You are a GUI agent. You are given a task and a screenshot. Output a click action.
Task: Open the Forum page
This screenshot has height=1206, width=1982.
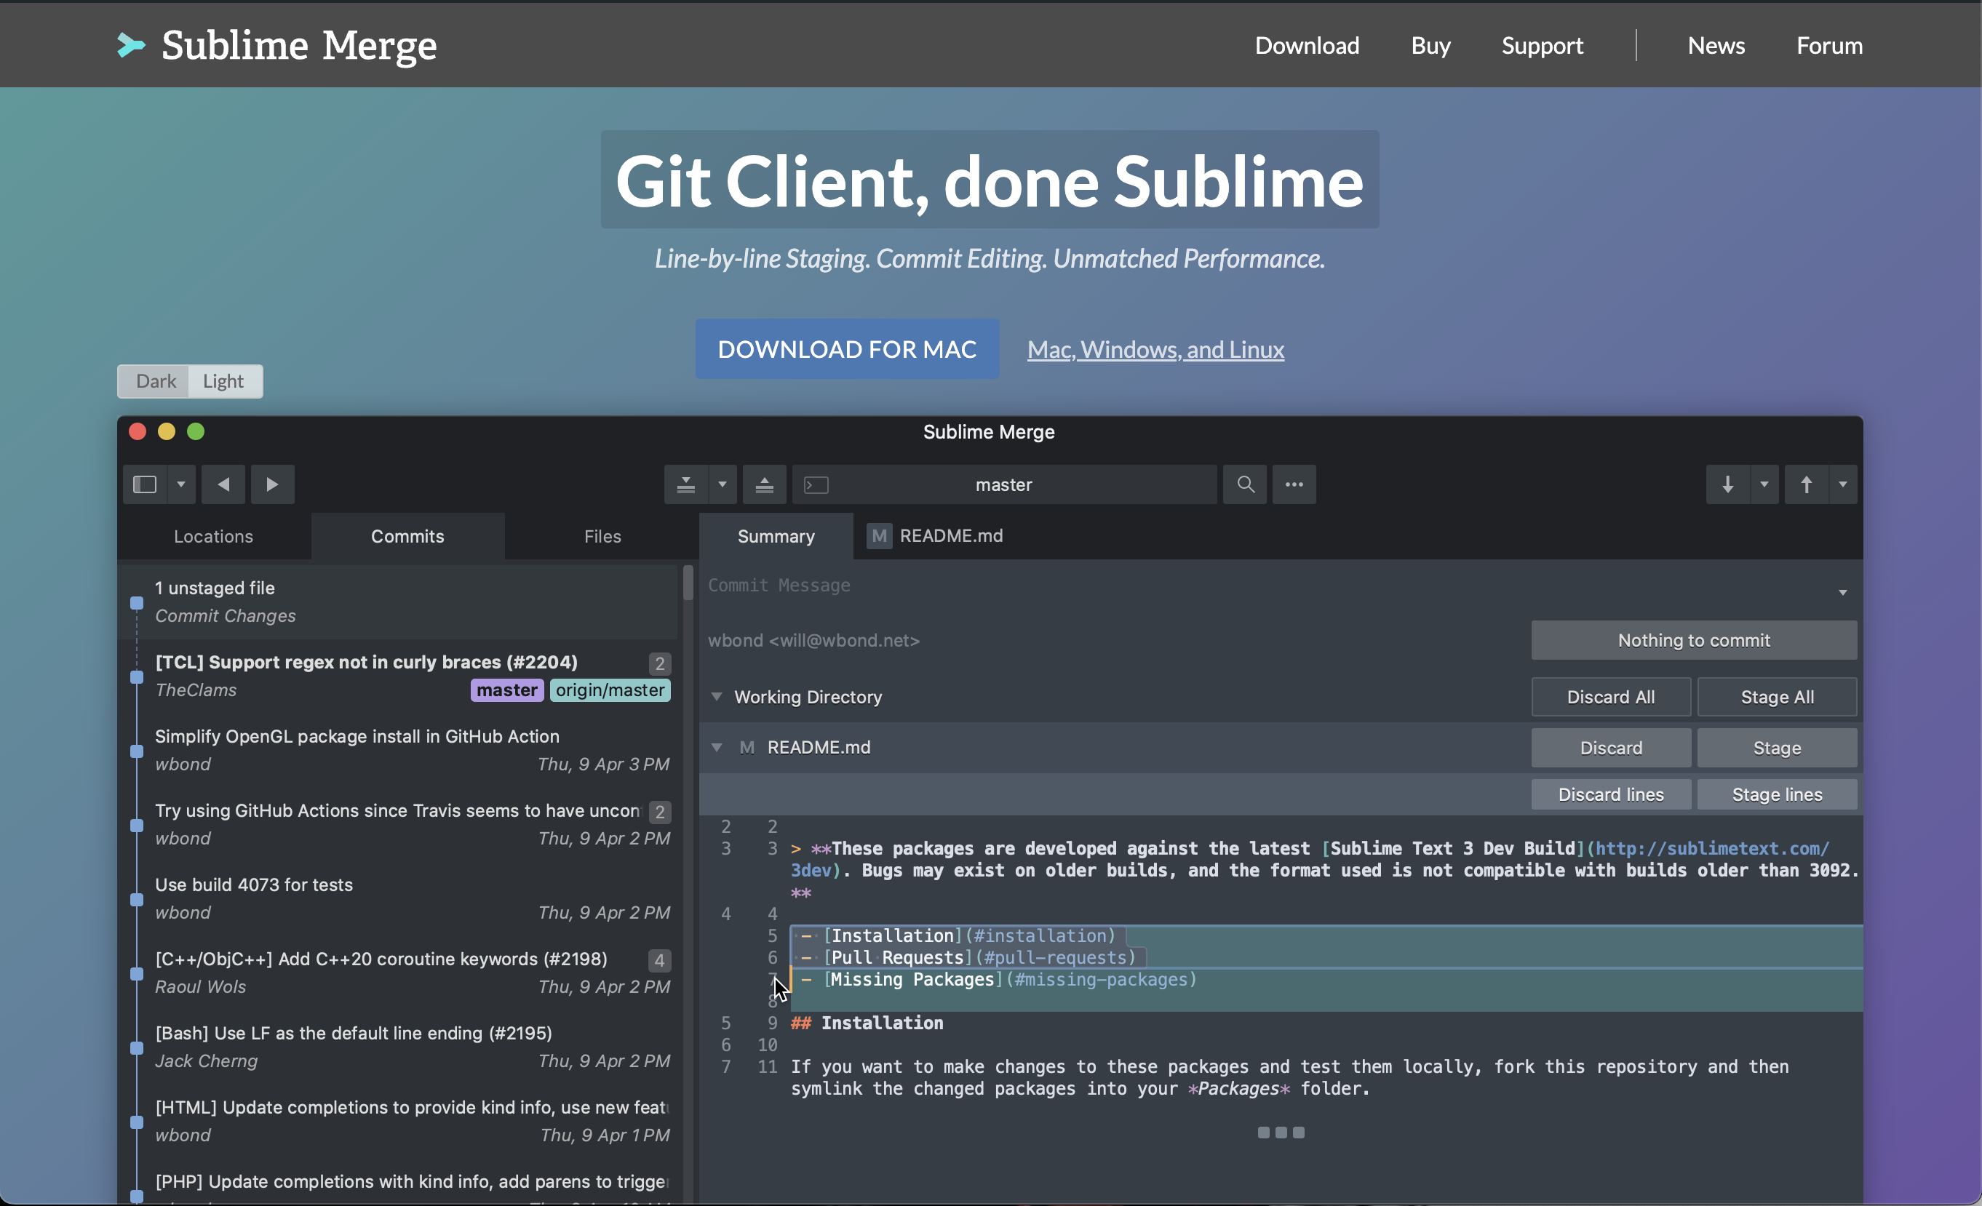(1829, 46)
